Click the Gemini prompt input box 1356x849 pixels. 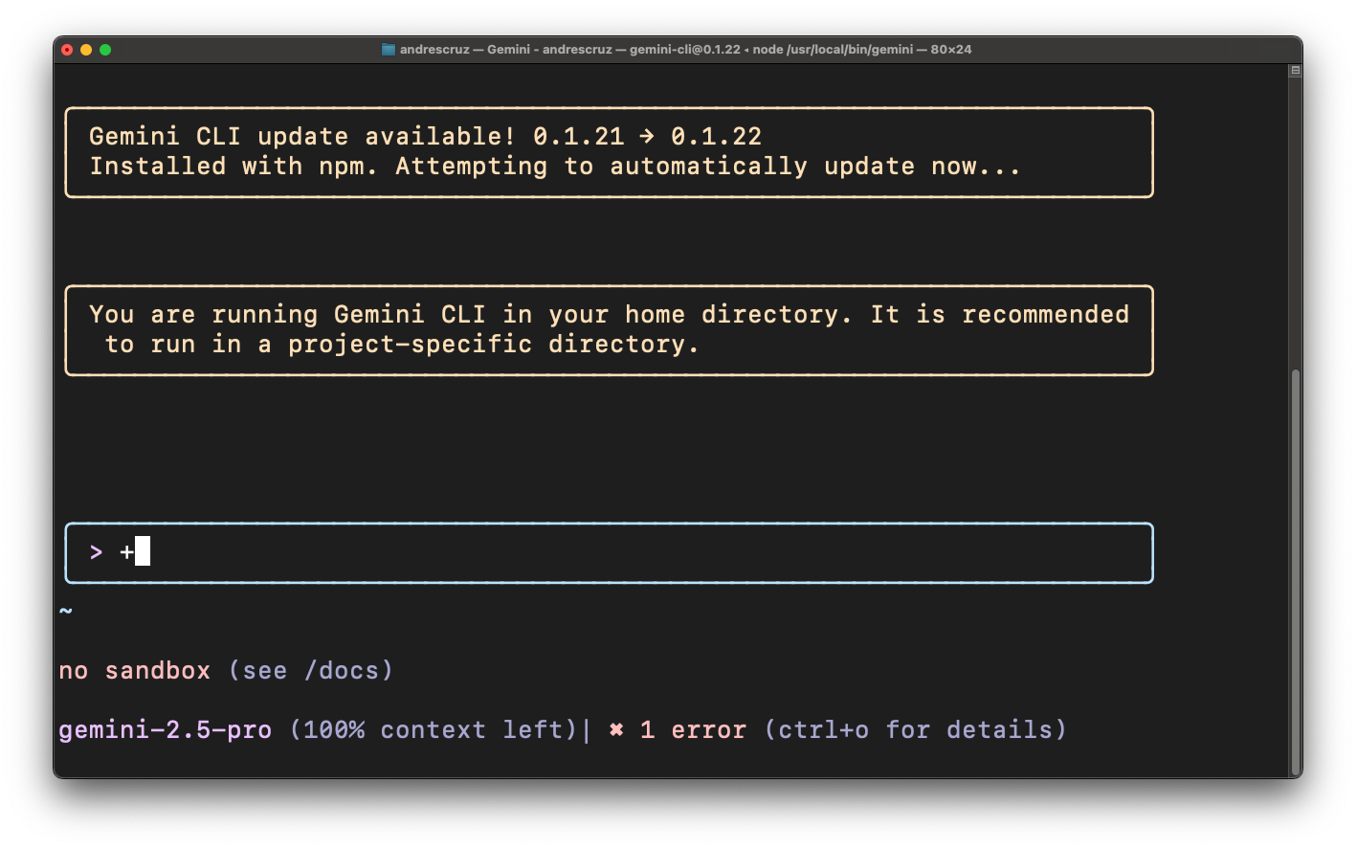609,552
